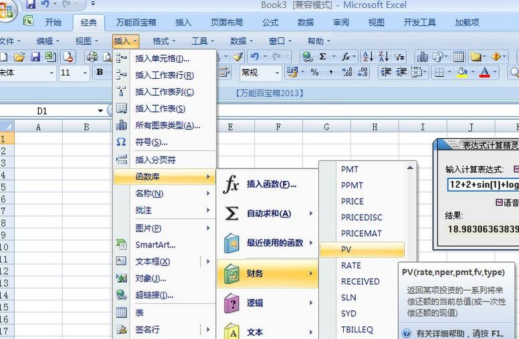Click the Decrease Decimal icon

[x=362, y=72]
